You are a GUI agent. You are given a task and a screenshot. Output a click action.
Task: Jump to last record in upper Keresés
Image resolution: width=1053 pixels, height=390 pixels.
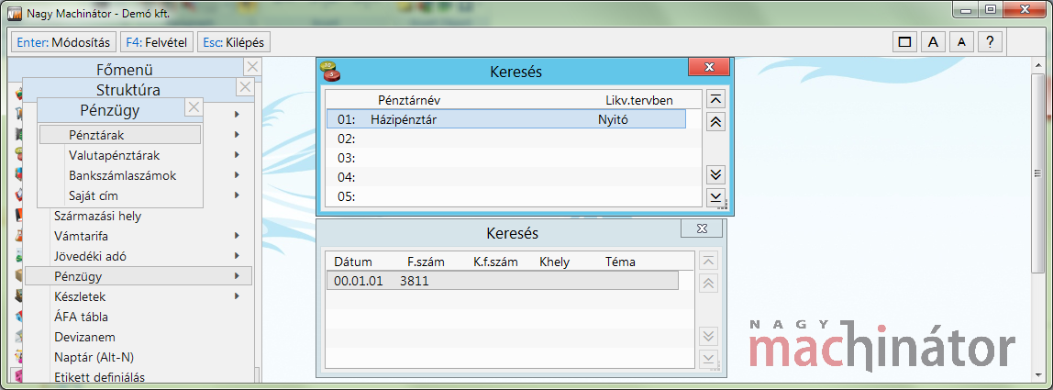[x=715, y=197]
